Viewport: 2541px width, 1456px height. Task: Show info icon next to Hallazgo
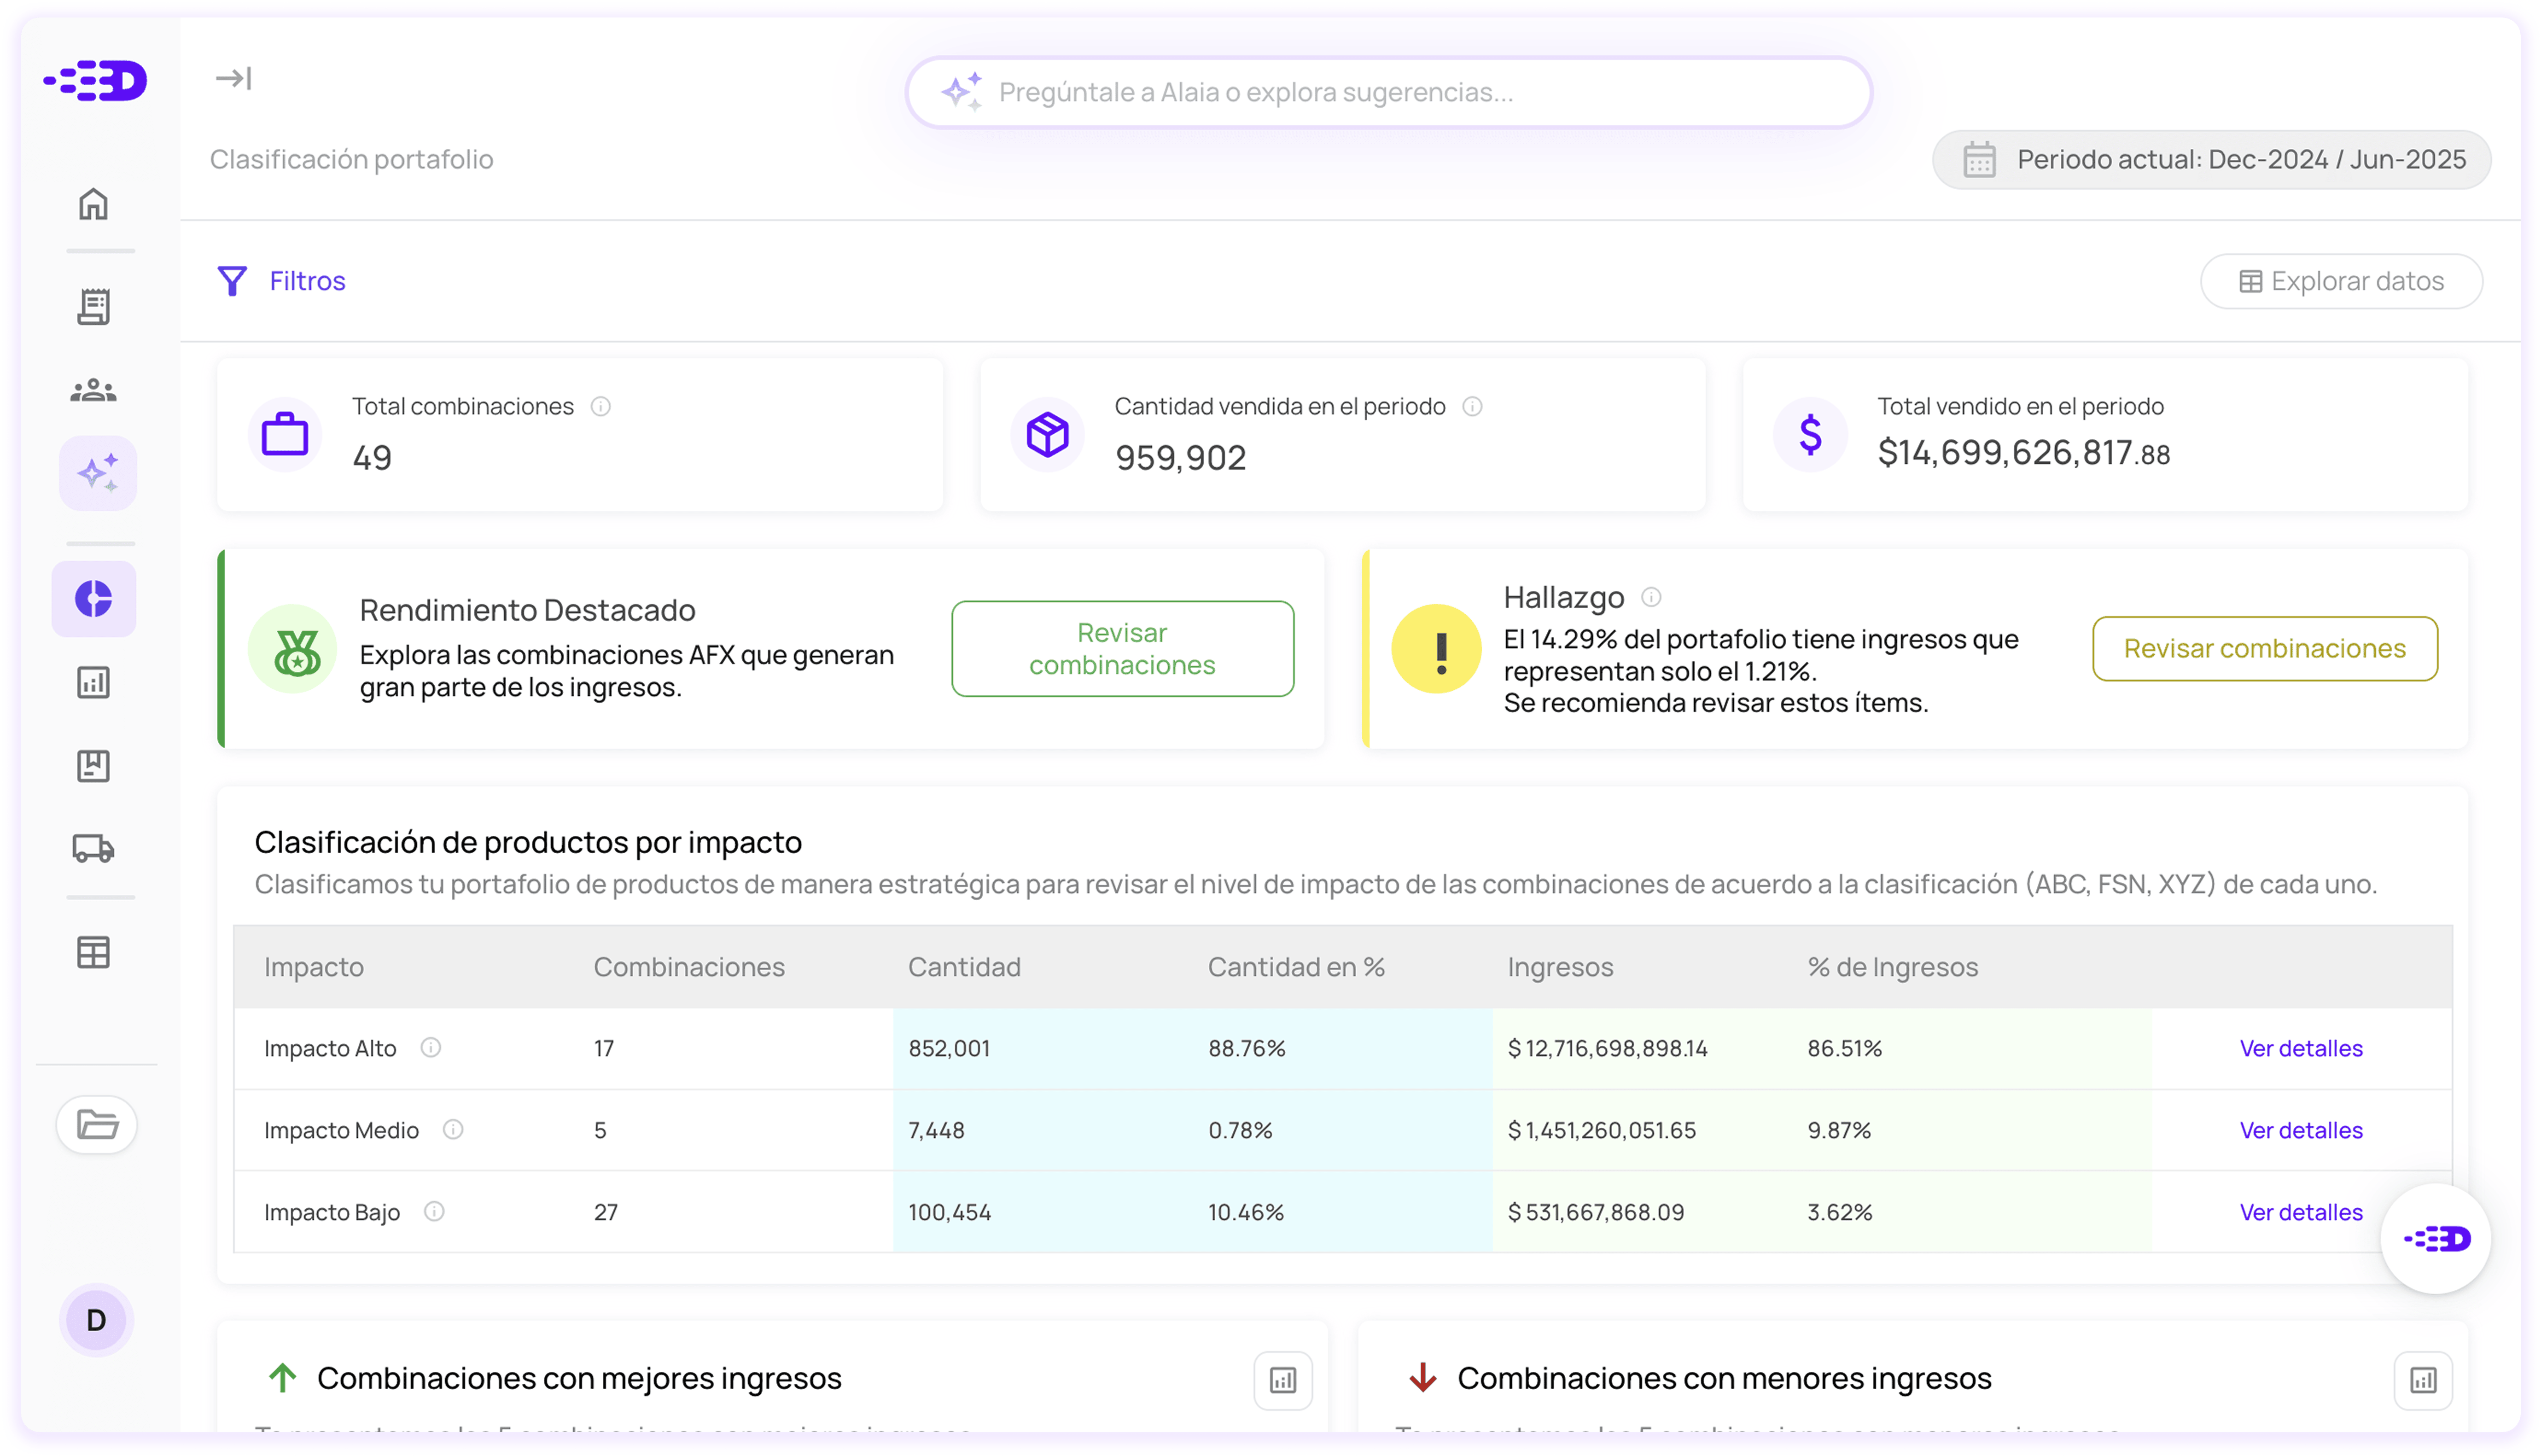[x=1651, y=597]
